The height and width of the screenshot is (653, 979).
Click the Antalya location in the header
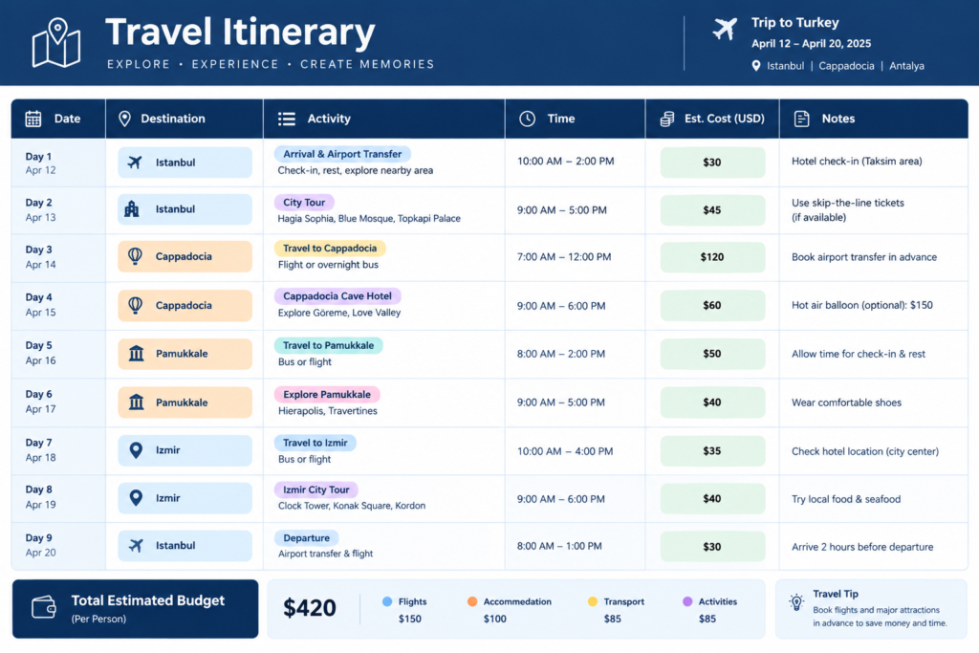906,66
